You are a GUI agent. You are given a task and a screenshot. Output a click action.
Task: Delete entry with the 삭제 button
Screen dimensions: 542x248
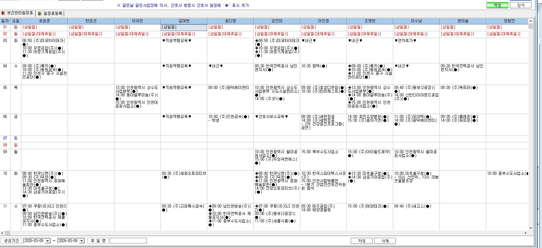(x=385, y=241)
